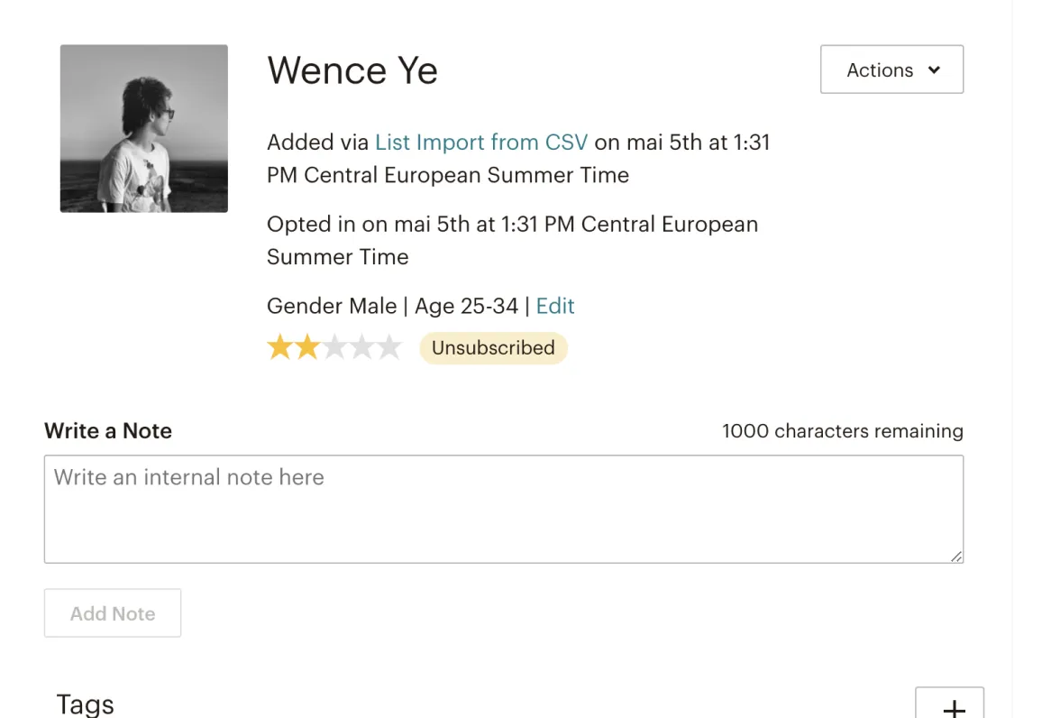Open the List Import from CSV link
The width and height of the screenshot is (1042, 718).
(481, 143)
